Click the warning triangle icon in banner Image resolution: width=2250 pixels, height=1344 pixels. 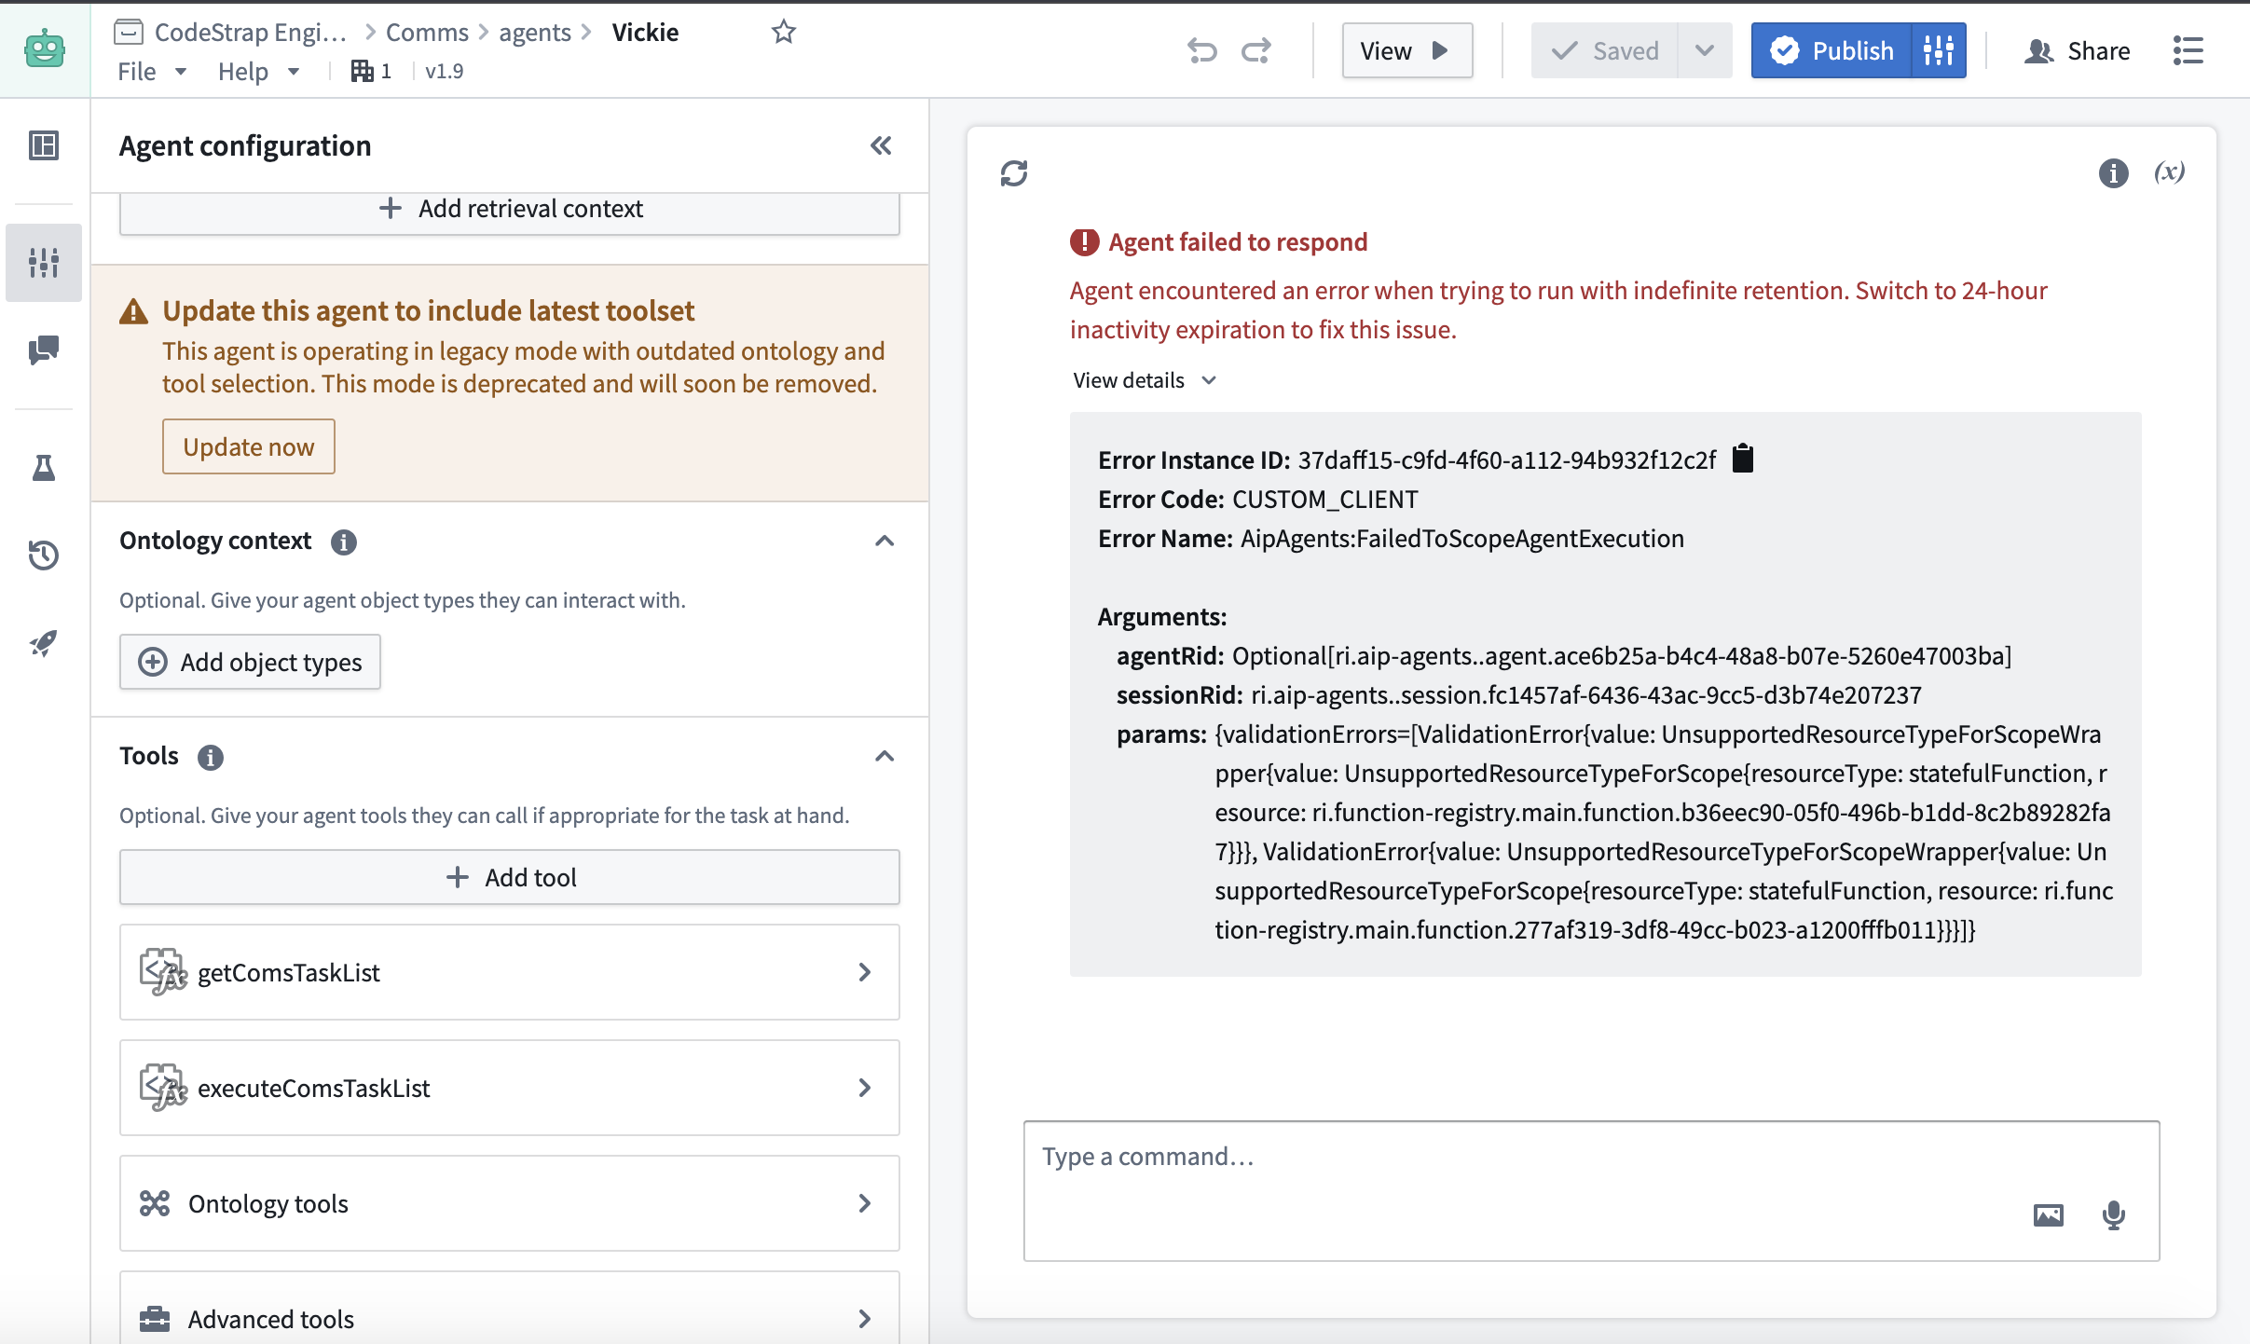tap(134, 311)
